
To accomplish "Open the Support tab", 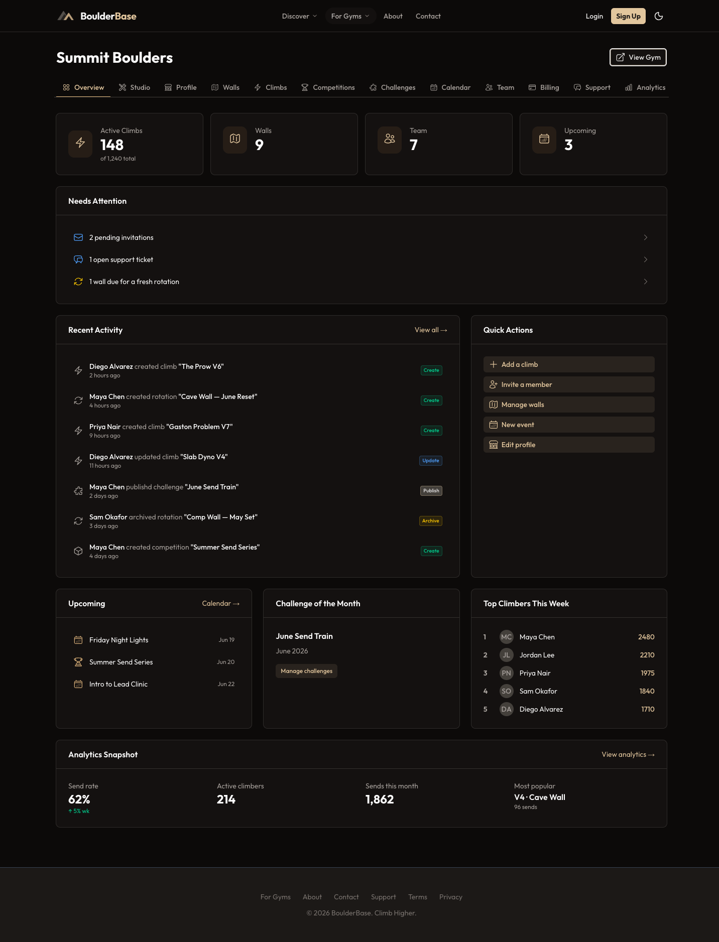I will pyautogui.click(x=592, y=87).
